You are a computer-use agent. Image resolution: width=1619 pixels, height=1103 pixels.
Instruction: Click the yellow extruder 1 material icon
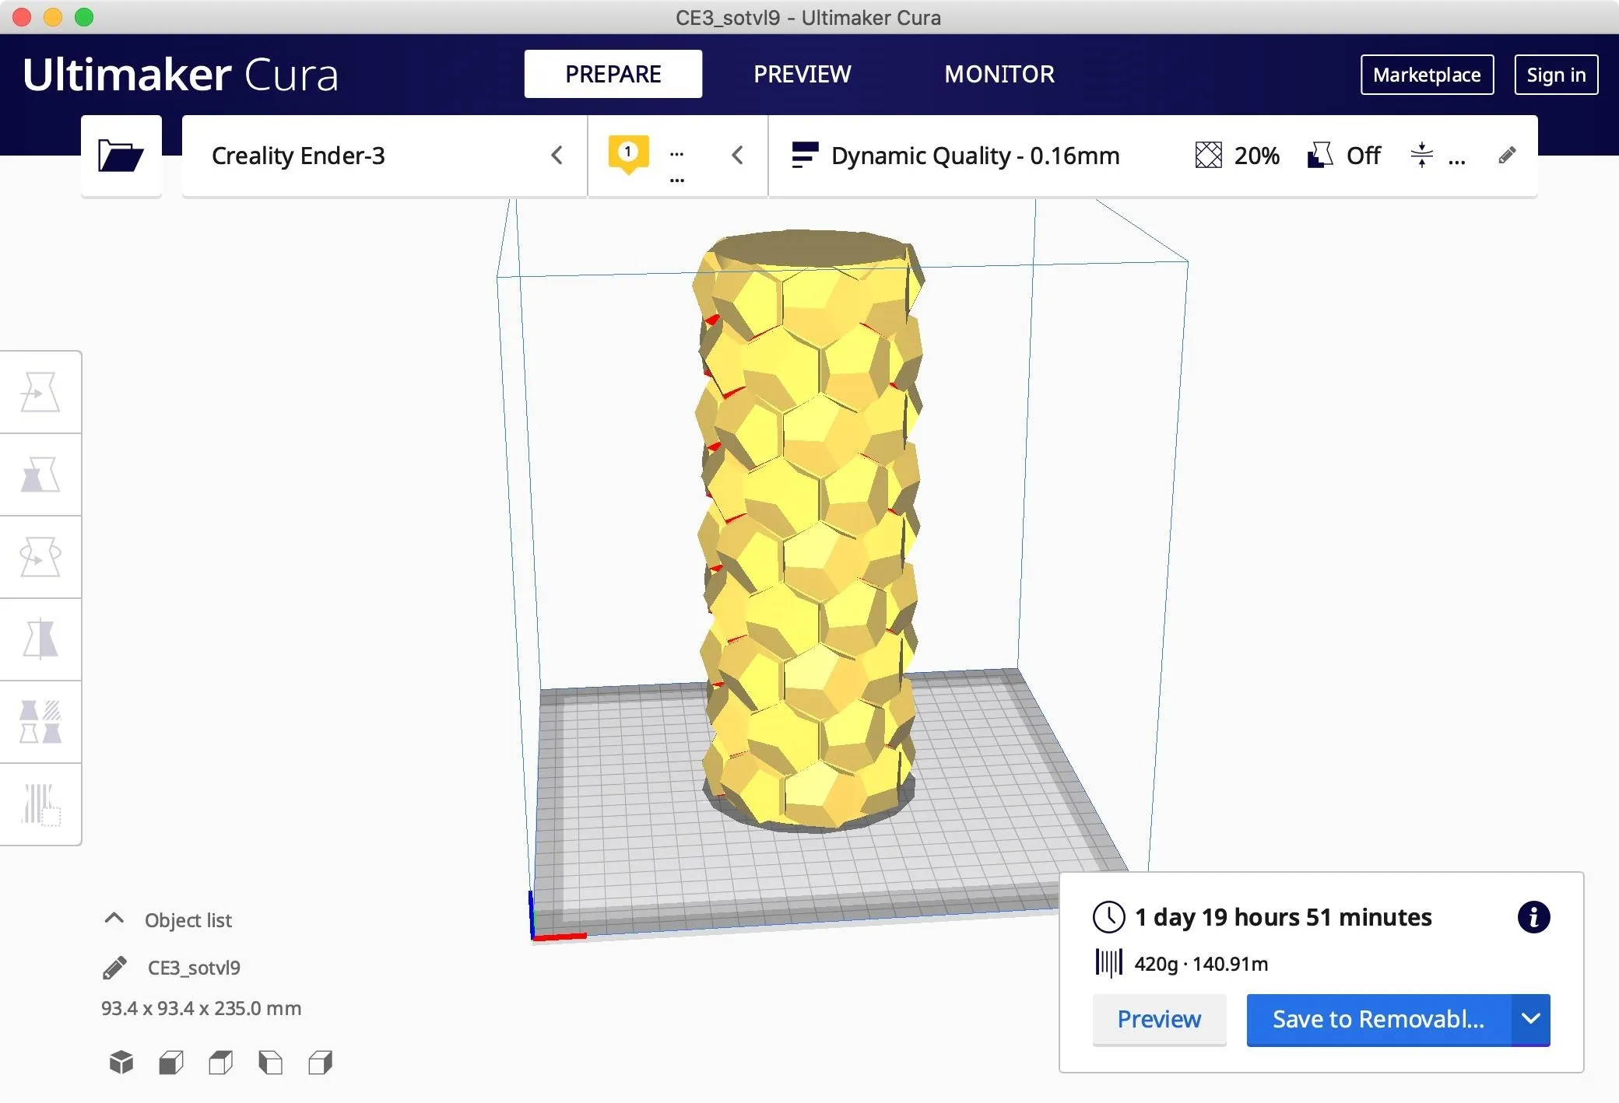tap(628, 154)
